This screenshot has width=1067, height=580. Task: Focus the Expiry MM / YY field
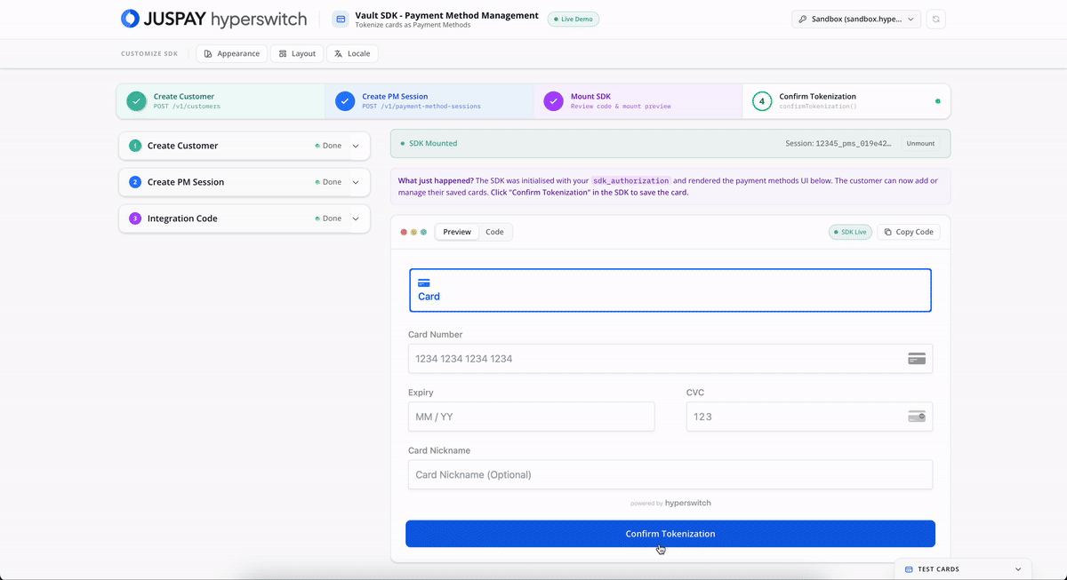(x=531, y=417)
